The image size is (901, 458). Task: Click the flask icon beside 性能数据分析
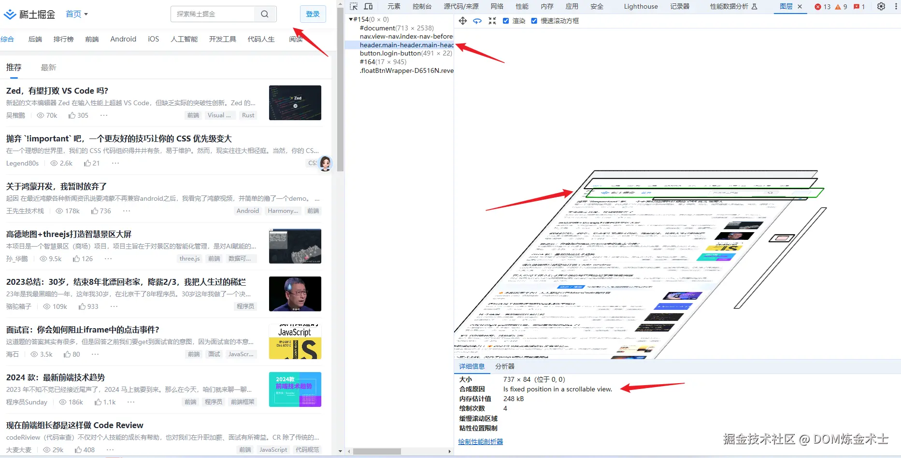pyautogui.click(x=755, y=6)
